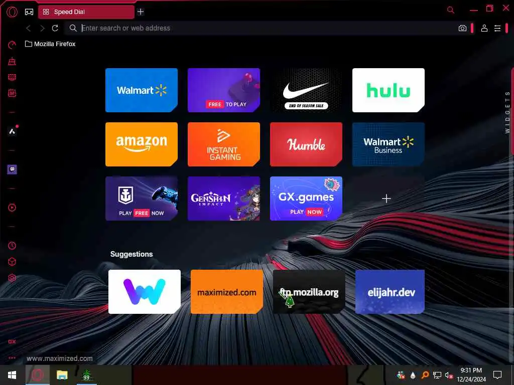Expand the WIDGETS side panel
514x385 pixels.
pos(507,112)
